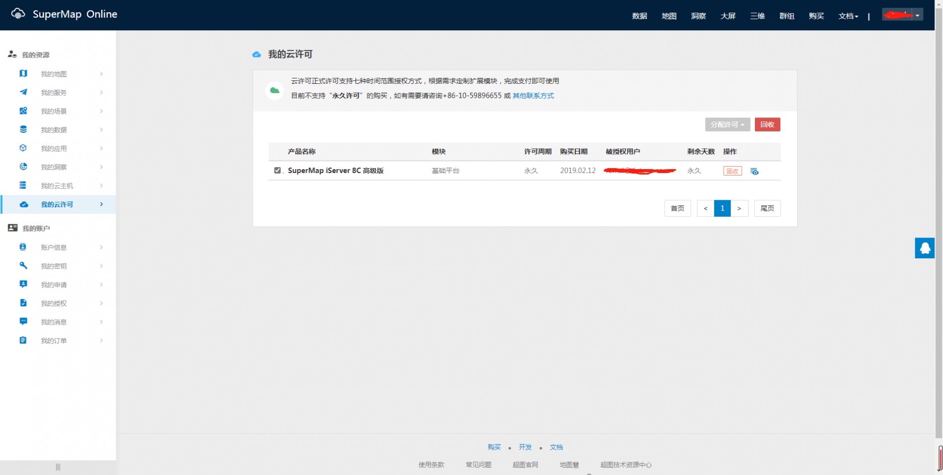Click the 我的账户 section card icon
Image resolution: width=943 pixels, height=475 pixels.
pos(13,228)
